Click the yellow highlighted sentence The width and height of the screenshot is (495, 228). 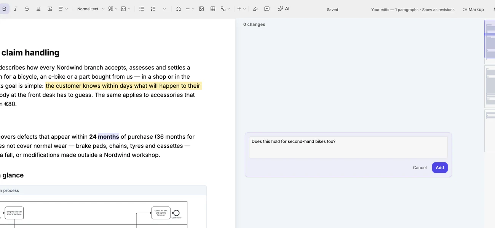tap(123, 86)
